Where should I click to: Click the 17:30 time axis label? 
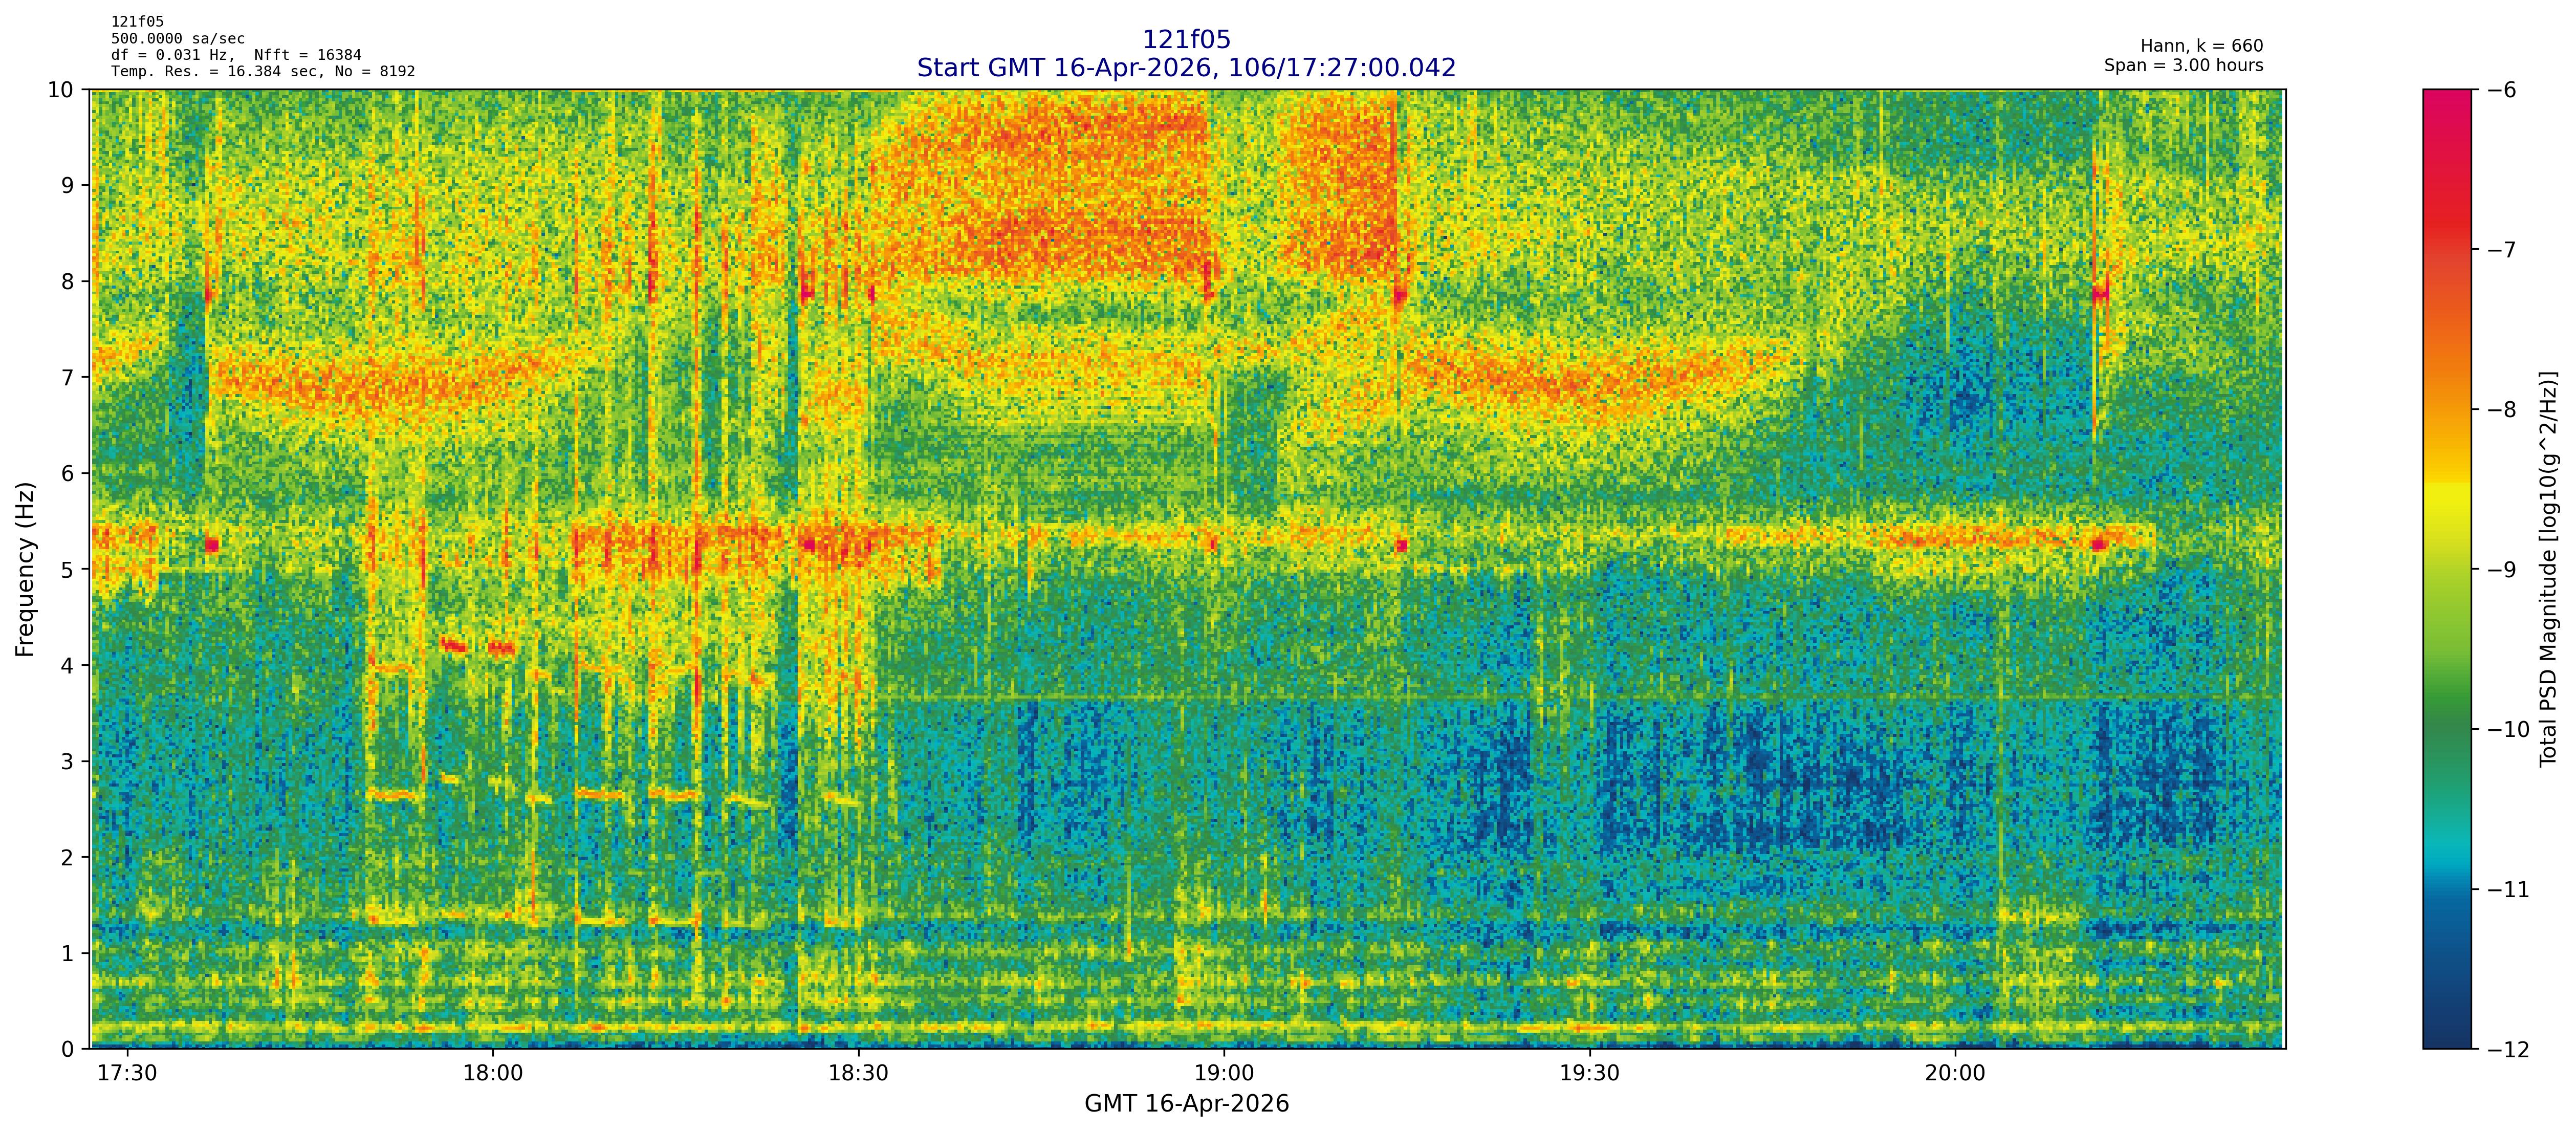coord(127,1074)
